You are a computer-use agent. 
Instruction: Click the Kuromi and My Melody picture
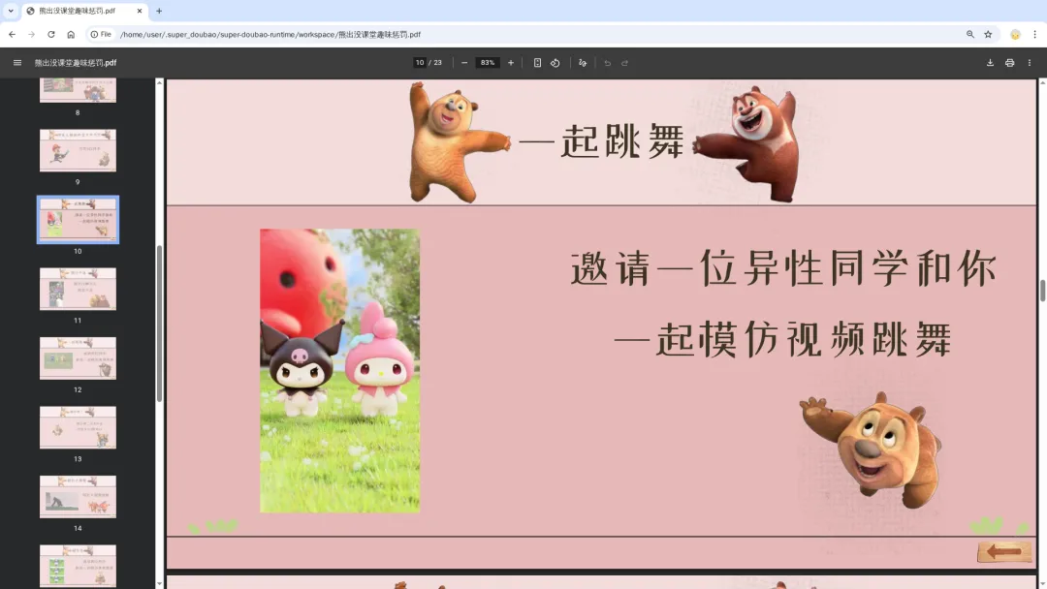tap(340, 371)
